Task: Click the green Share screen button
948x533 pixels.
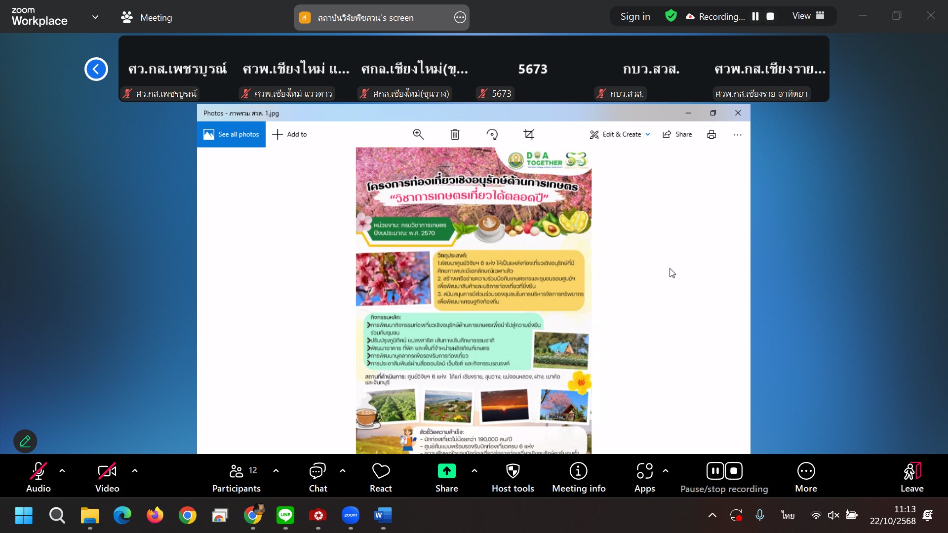Action: click(446, 471)
